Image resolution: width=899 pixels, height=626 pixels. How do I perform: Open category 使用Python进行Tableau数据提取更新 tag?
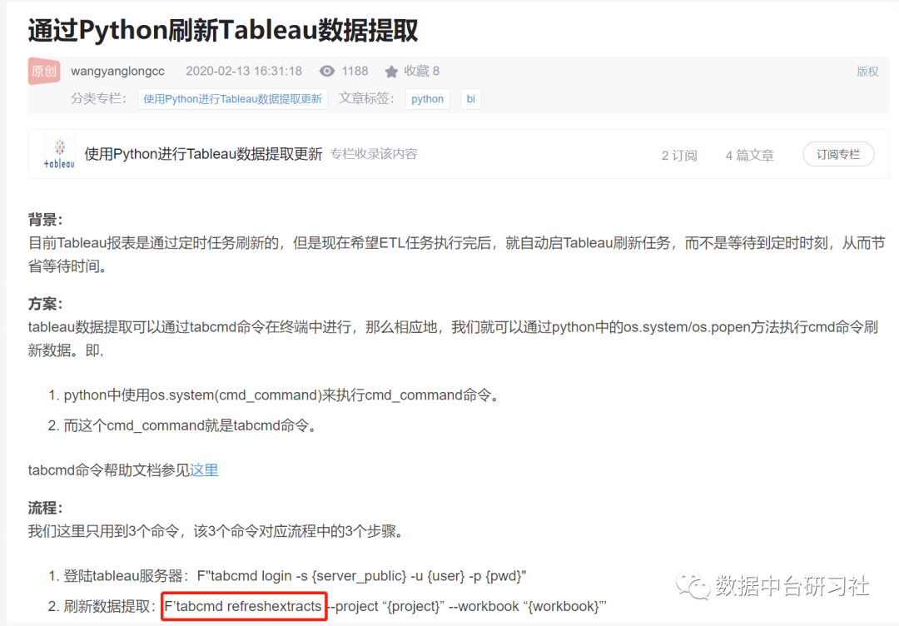[x=233, y=98]
